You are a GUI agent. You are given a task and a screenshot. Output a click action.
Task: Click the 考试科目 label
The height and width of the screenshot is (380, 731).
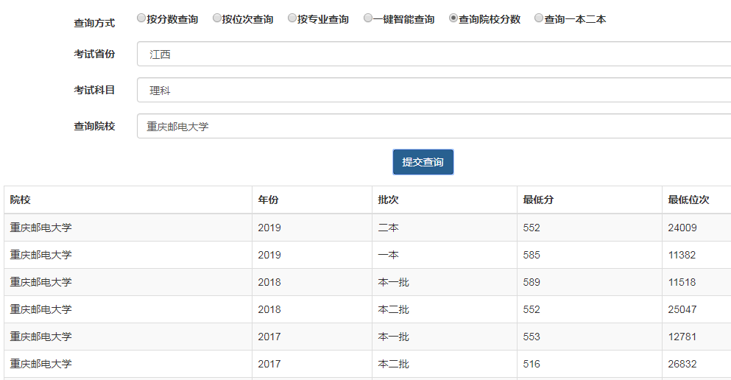click(x=94, y=90)
